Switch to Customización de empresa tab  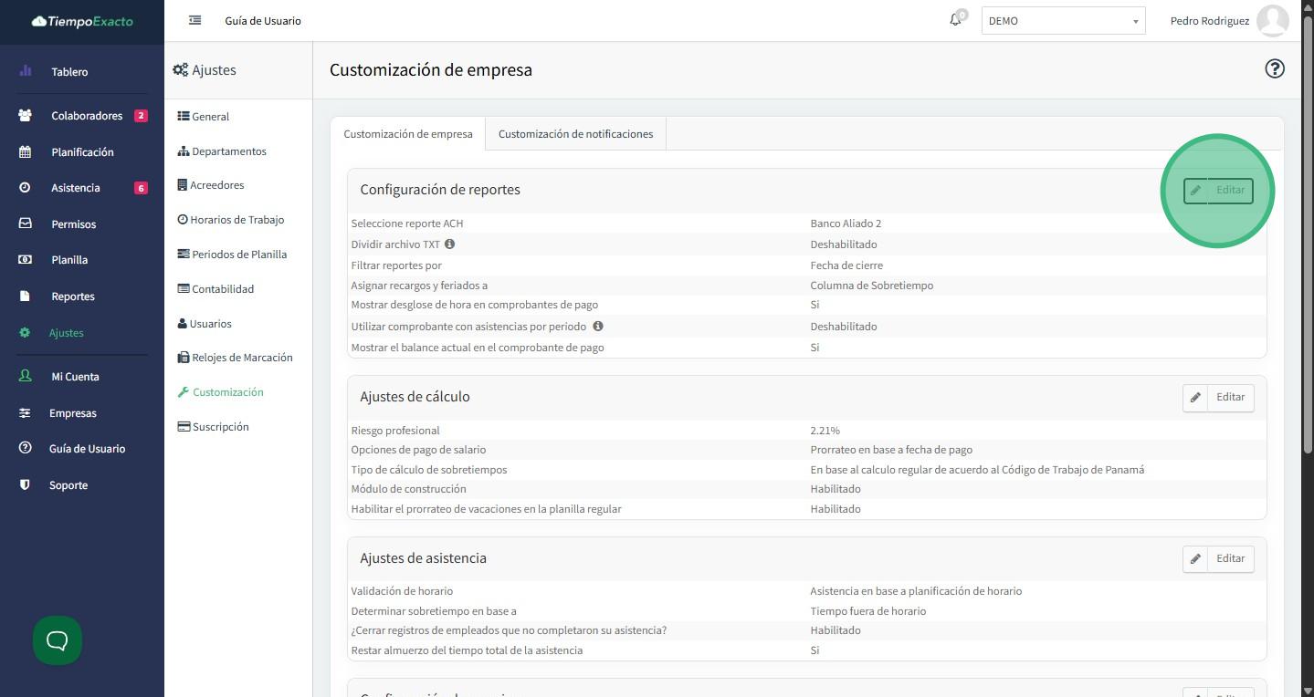point(408,134)
